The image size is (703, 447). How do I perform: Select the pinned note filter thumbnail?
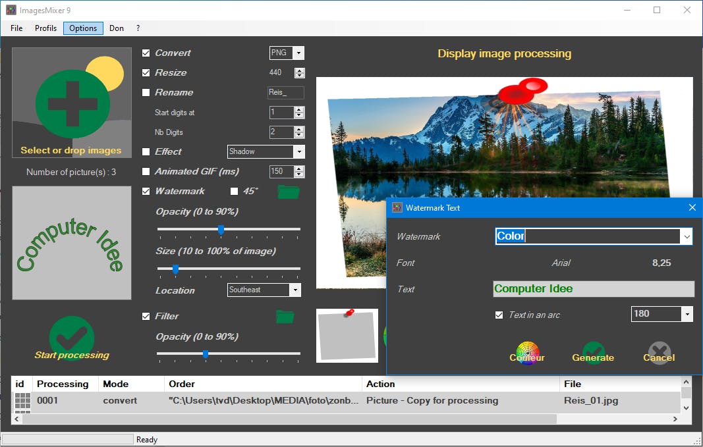click(x=347, y=336)
